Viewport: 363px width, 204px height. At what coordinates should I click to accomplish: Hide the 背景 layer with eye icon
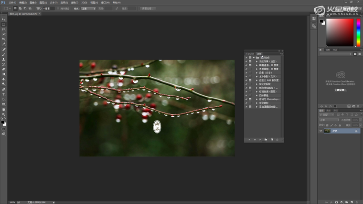pyautogui.click(x=321, y=131)
